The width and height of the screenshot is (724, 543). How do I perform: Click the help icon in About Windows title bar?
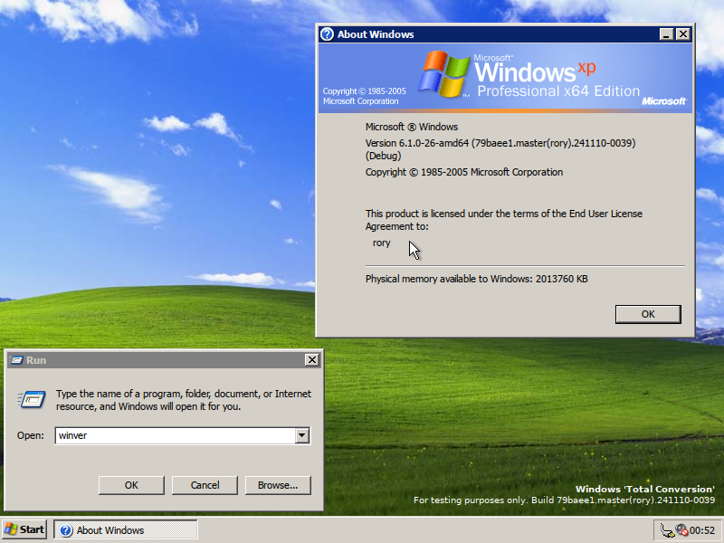coord(327,34)
